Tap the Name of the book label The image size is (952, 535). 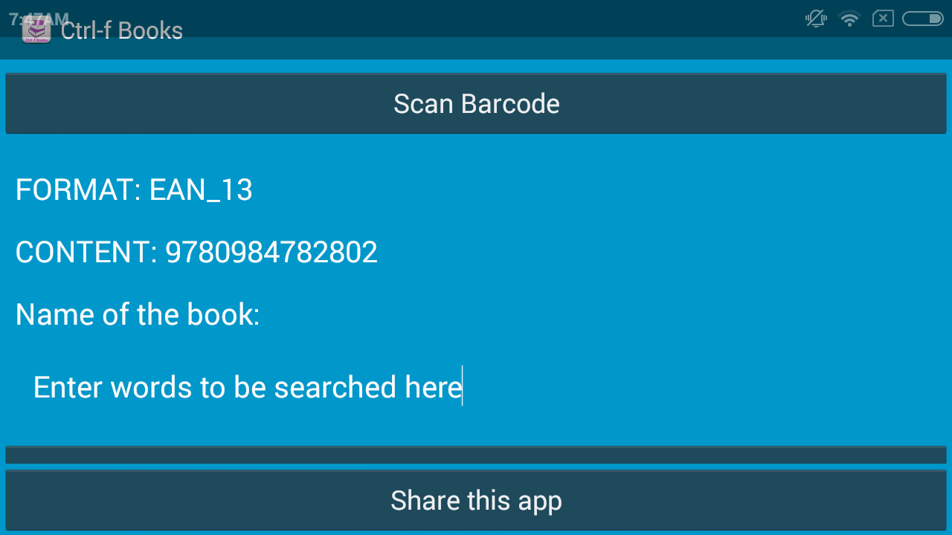tap(138, 314)
